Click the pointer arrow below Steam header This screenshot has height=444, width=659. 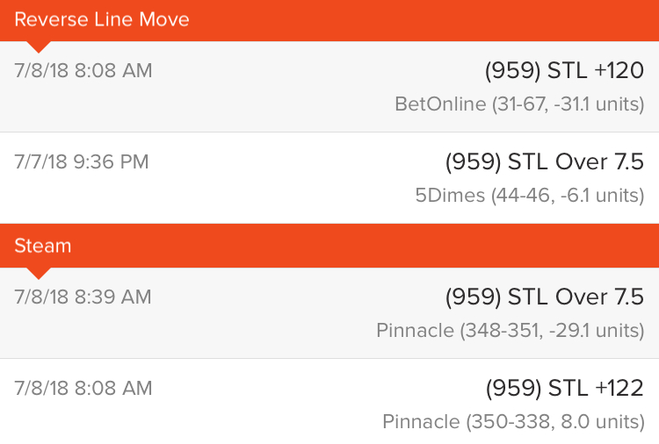(x=39, y=274)
